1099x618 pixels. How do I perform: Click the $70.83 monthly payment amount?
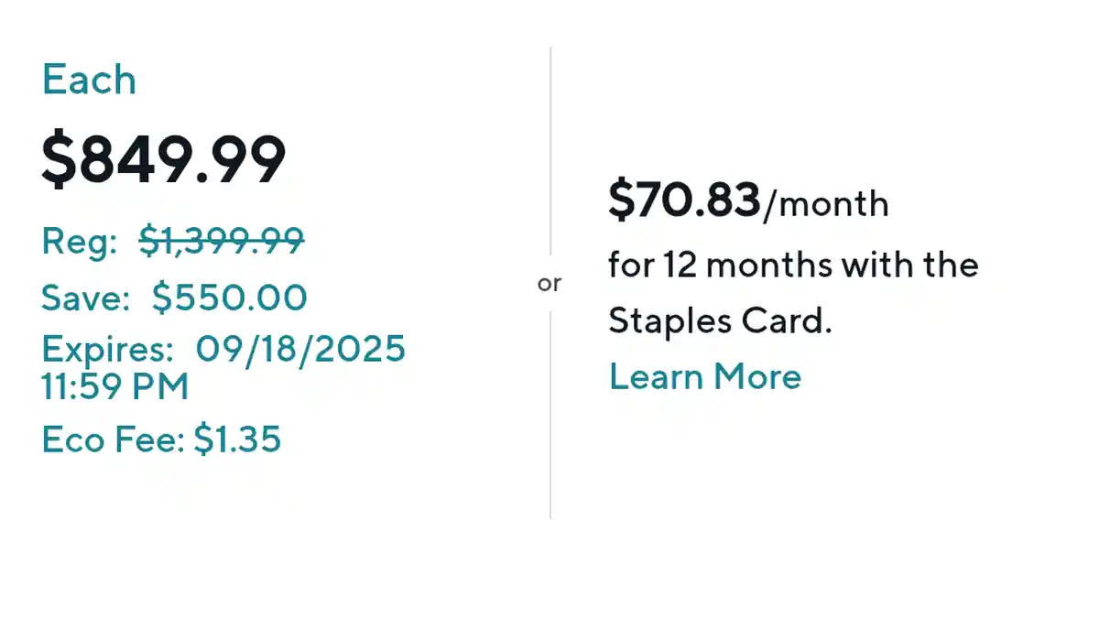684,201
